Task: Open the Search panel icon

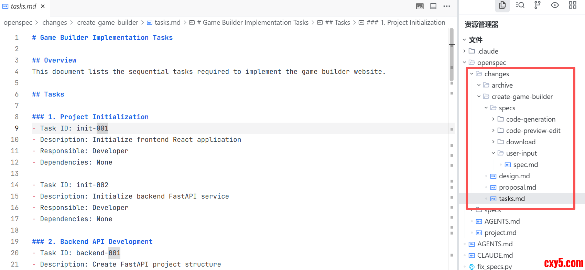Action: (520, 5)
